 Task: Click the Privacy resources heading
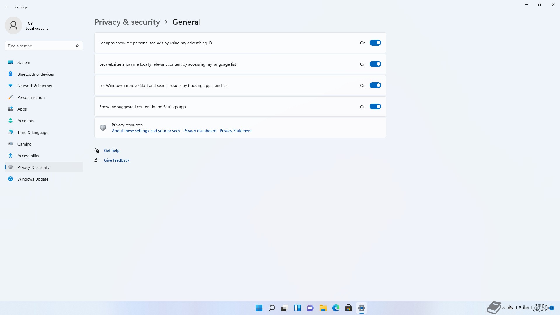click(127, 125)
